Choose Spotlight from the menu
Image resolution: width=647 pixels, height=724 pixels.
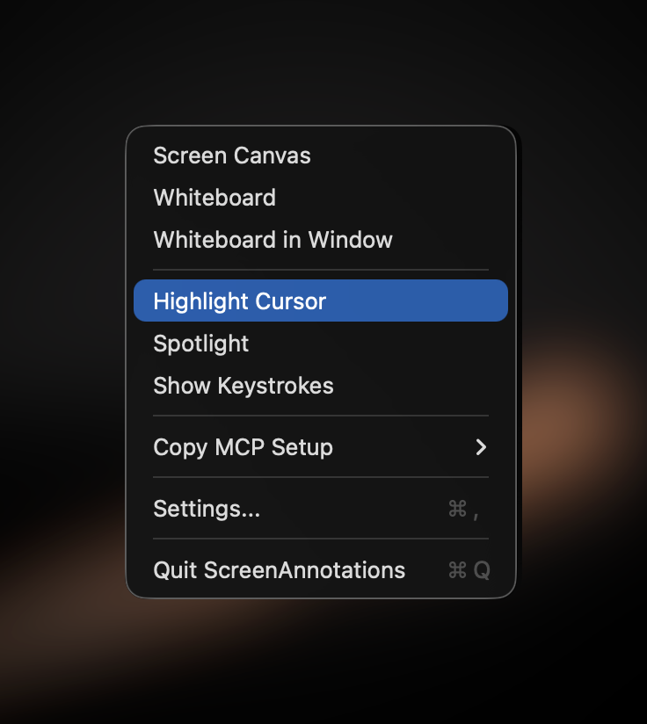pyautogui.click(x=200, y=344)
